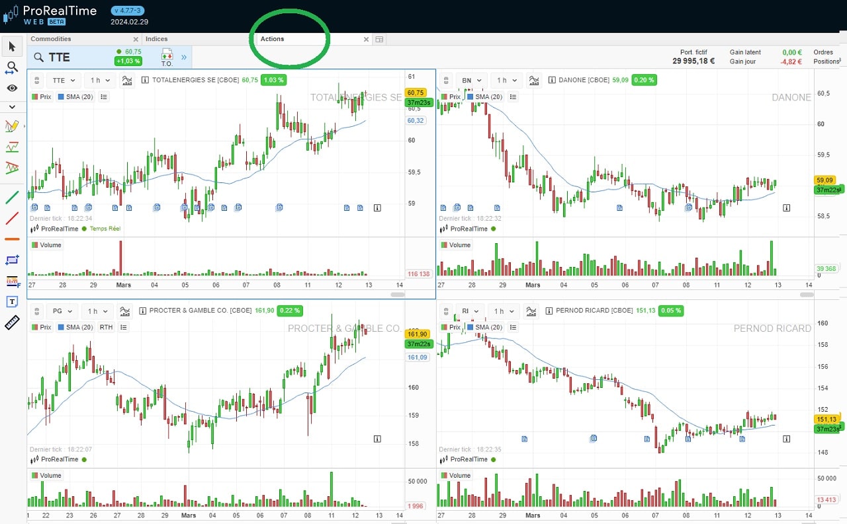Click the Danone chart horizontal scrollbar handle

(806, 295)
